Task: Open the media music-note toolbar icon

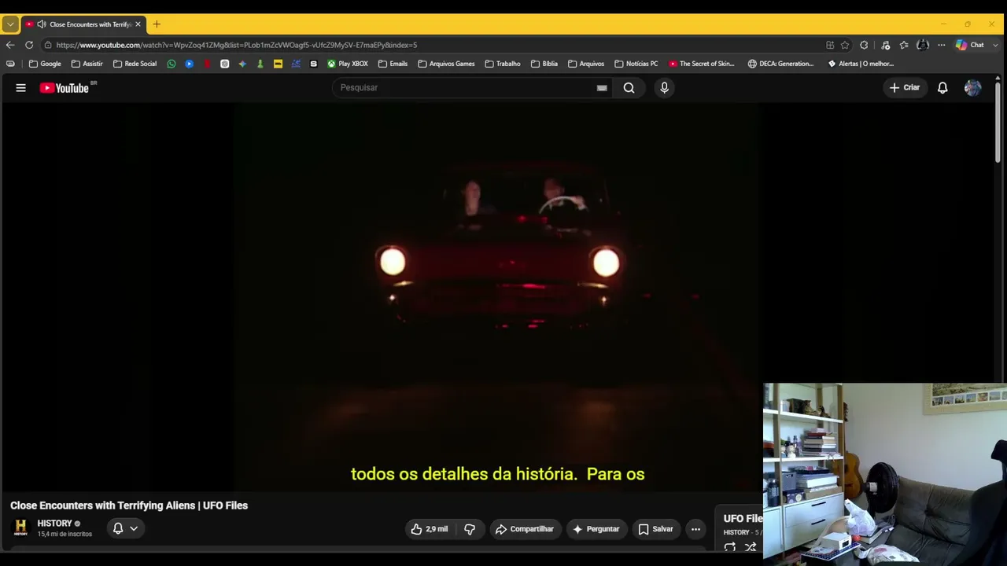Action: (x=886, y=45)
